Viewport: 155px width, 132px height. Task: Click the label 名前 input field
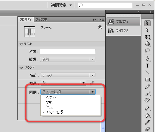point(68,52)
